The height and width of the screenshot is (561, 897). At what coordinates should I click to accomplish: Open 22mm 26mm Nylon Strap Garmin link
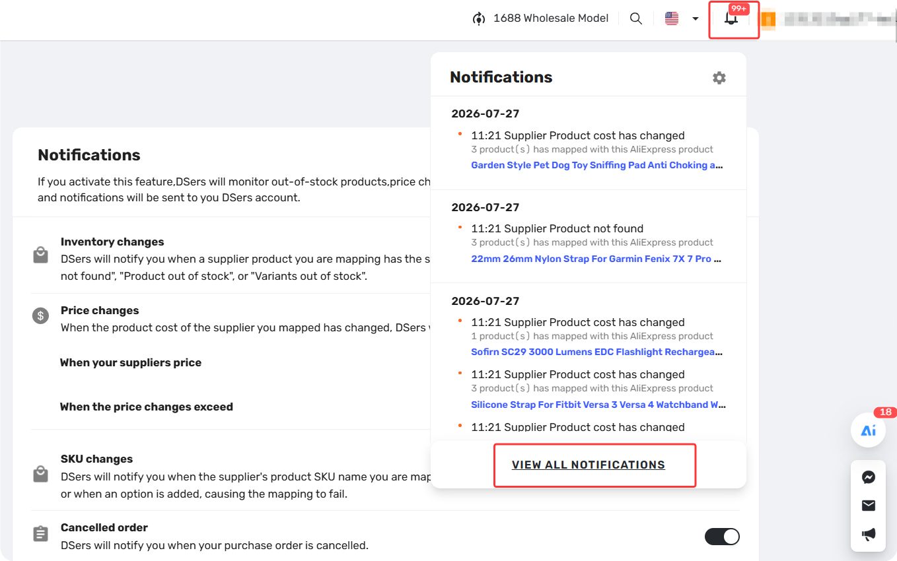click(x=596, y=259)
